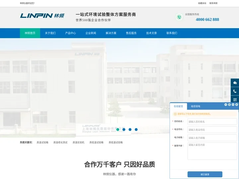Viewport: 239px width, 179px height.
Task: Minimize the online message widget
Action: 233,104
